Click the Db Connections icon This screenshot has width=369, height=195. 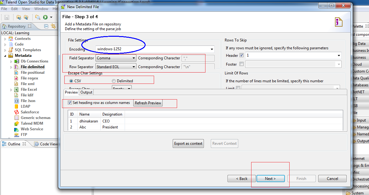pyautogui.click(x=17, y=61)
